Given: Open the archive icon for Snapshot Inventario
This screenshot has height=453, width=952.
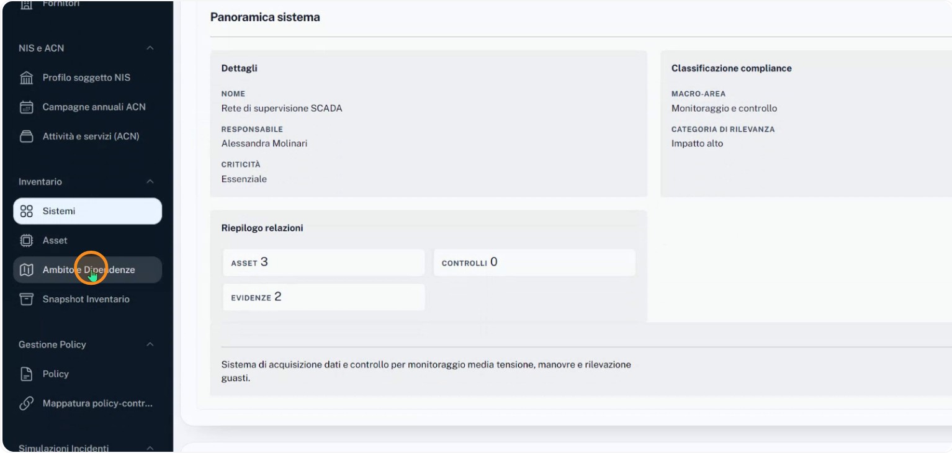Looking at the screenshot, I should coord(26,299).
